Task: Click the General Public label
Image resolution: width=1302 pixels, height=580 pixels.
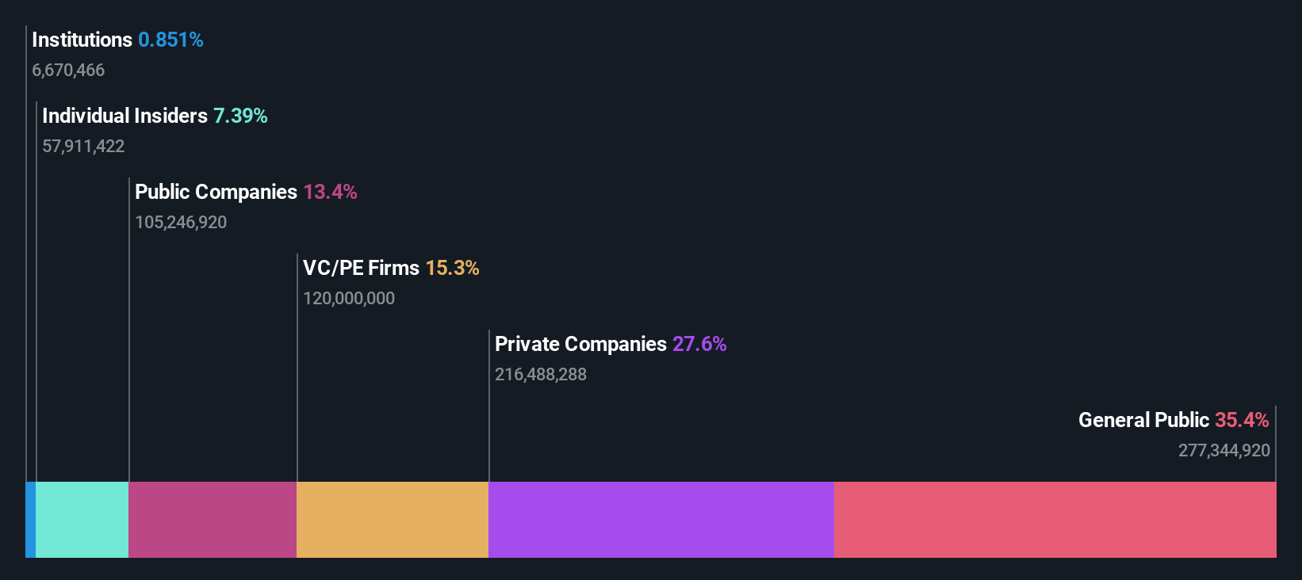Action: click(x=1144, y=420)
